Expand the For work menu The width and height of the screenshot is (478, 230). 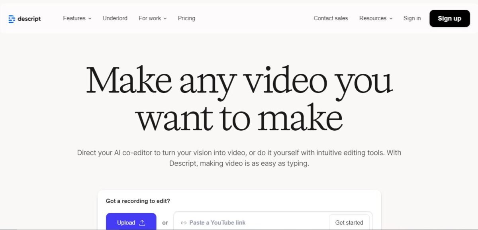click(x=153, y=18)
